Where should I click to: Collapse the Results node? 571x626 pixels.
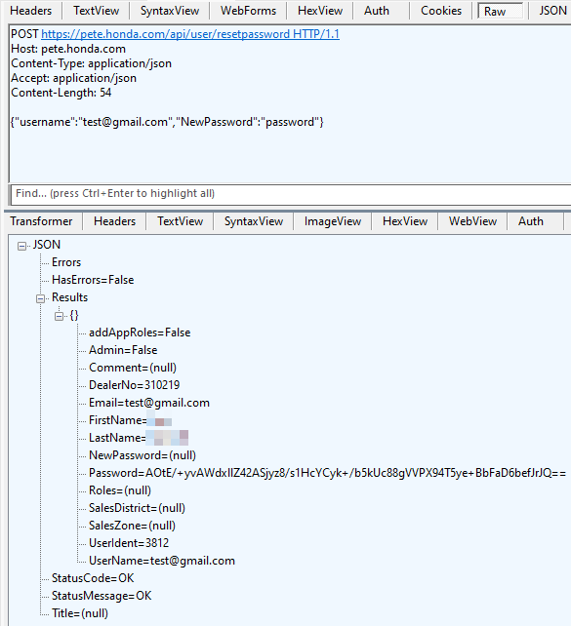(40, 298)
